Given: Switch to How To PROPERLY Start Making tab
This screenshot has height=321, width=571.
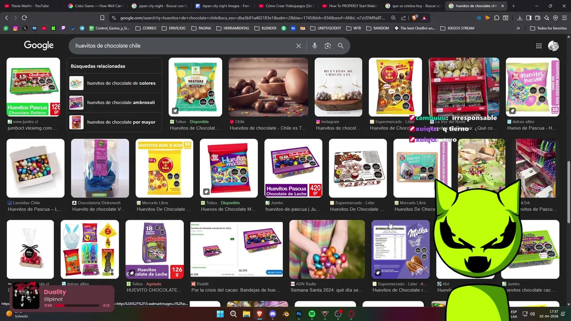Looking at the screenshot, I should point(349,6).
